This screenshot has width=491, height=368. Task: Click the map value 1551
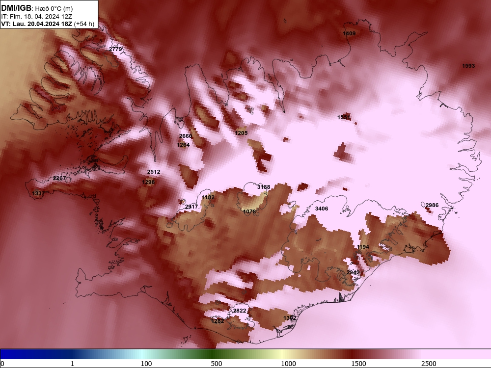point(344,117)
